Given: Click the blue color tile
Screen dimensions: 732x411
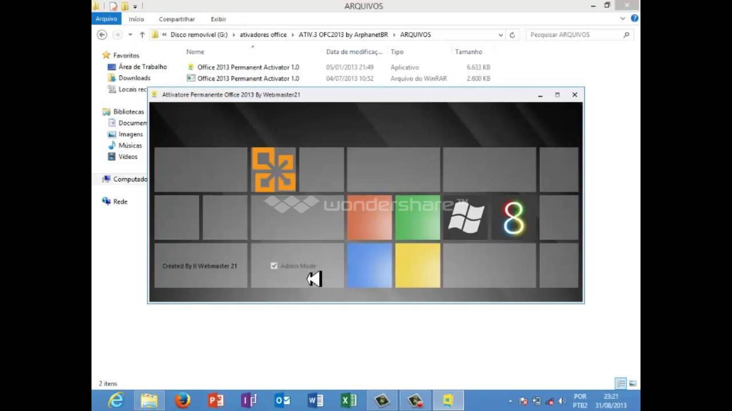Looking at the screenshot, I should 369,265.
